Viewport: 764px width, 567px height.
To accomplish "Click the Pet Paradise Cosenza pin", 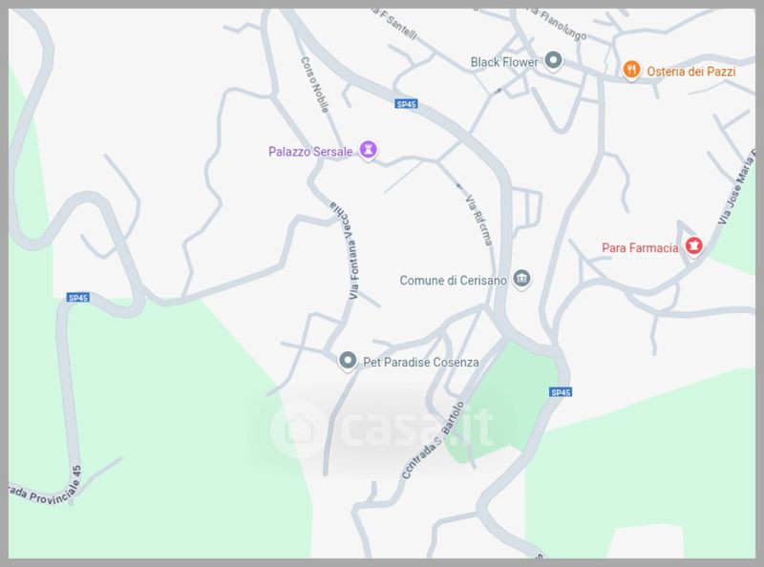I will click(x=348, y=361).
